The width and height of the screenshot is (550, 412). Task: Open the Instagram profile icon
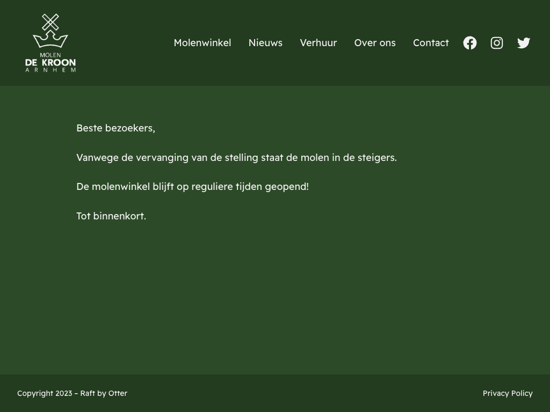tap(497, 43)
